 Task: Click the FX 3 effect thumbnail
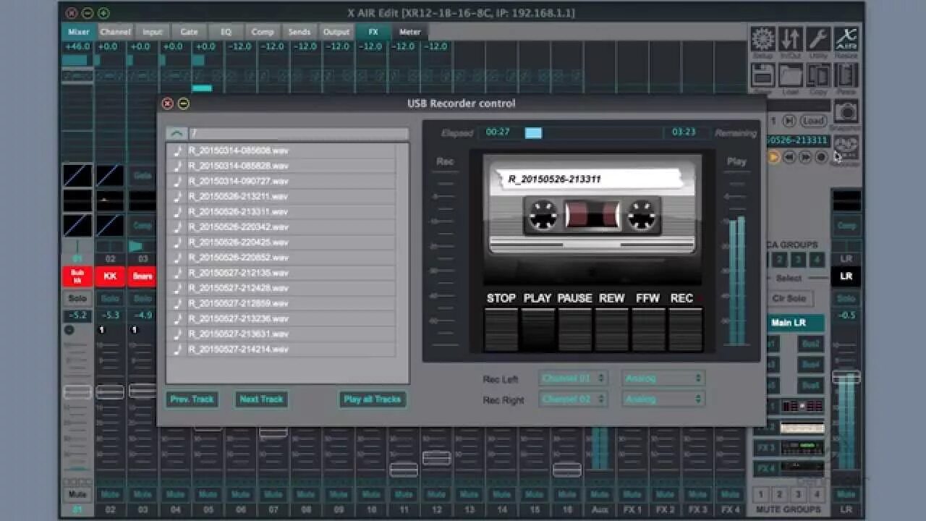pos(802,448)
